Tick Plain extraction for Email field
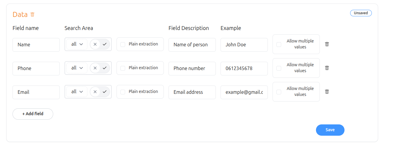Screen dimensions: 398x144 click(123, 92)
